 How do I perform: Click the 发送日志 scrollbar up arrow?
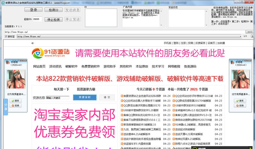pyautogui.click(x=206, y=11)
